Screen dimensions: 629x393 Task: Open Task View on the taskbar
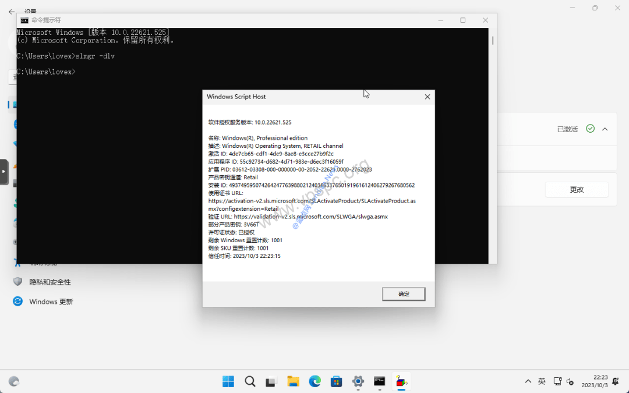click(x=271, y=381)
